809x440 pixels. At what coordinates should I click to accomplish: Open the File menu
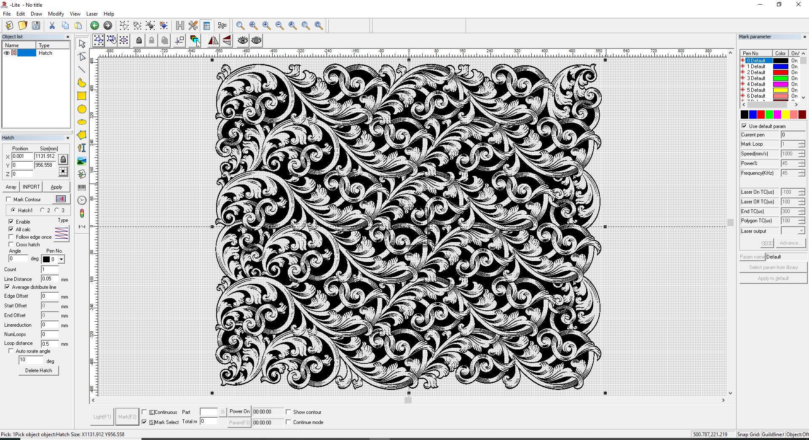(x=7, y=14)
